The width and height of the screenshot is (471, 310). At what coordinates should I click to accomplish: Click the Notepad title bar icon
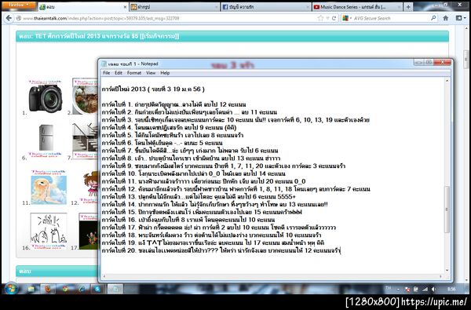[x=104, y=64]
